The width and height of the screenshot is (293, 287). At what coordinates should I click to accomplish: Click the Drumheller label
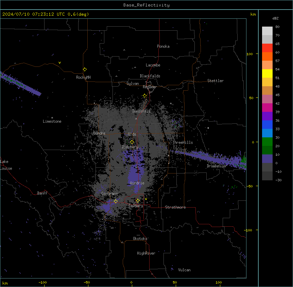[x=217, y=166]
